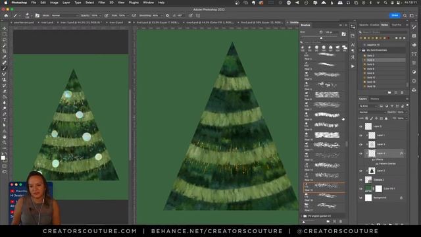
Task: Hide Layer 1 visibility eye
Action: click(x=361, y=136)
